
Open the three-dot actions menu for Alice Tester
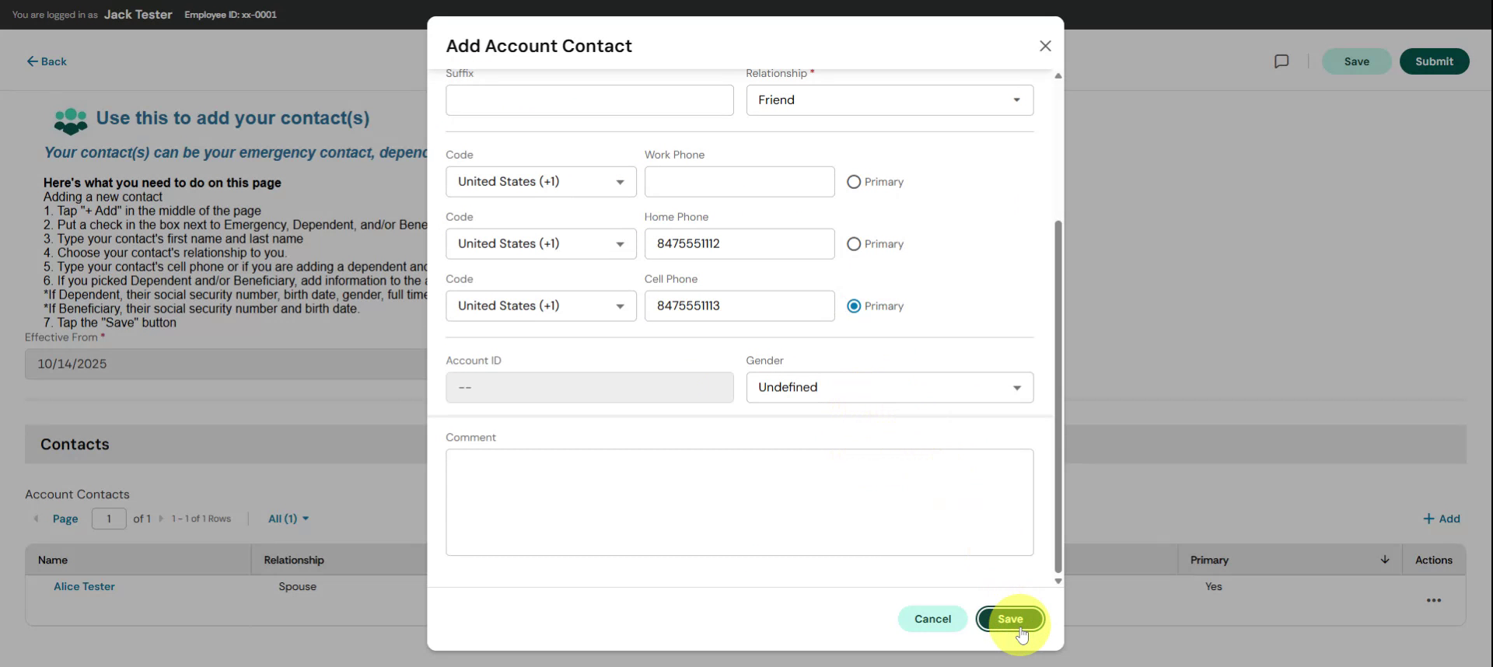pos(1433,600)
